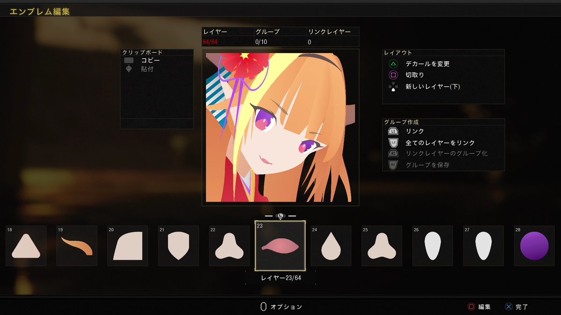Click the 0/10 group count
The width and height of the screenshot is (561, 315).
(x=261, y=42)
